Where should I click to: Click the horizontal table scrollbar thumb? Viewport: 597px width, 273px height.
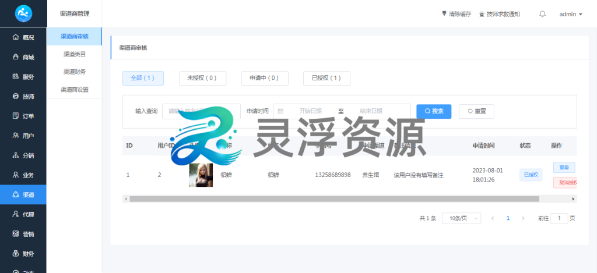(x=334, y=199)
